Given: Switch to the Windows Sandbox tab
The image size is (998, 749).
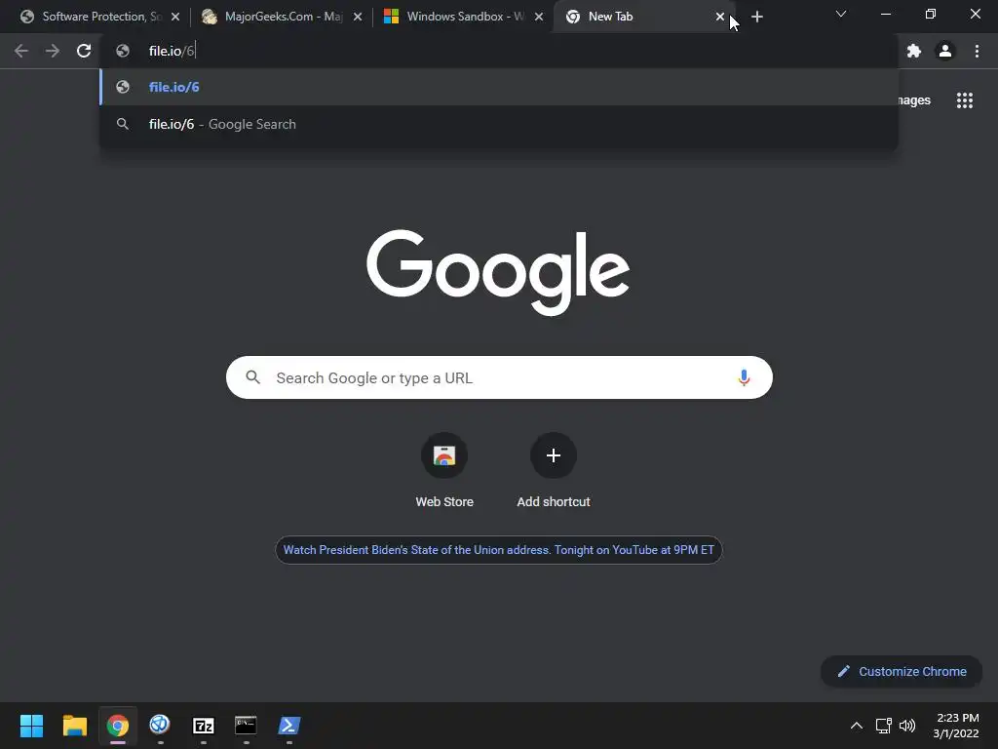Looking at the screenshot, I should [x=461, y=17].
